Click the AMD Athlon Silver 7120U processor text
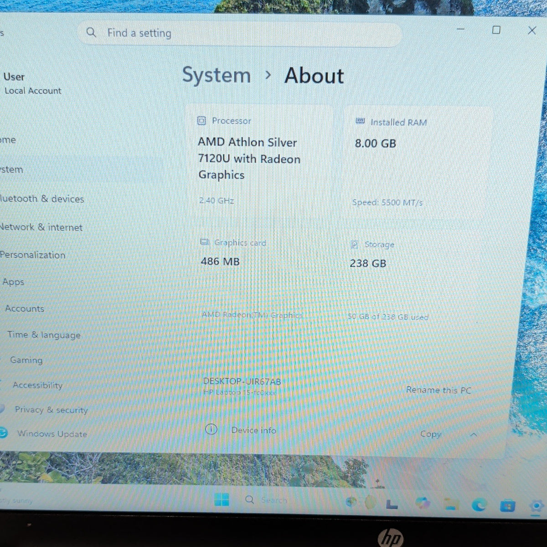This screenshot has height=547, width=547. [x=249, y=158]
